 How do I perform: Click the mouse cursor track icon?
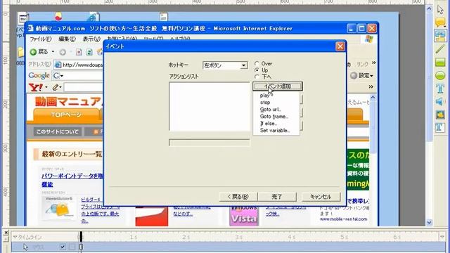(26, 247)
